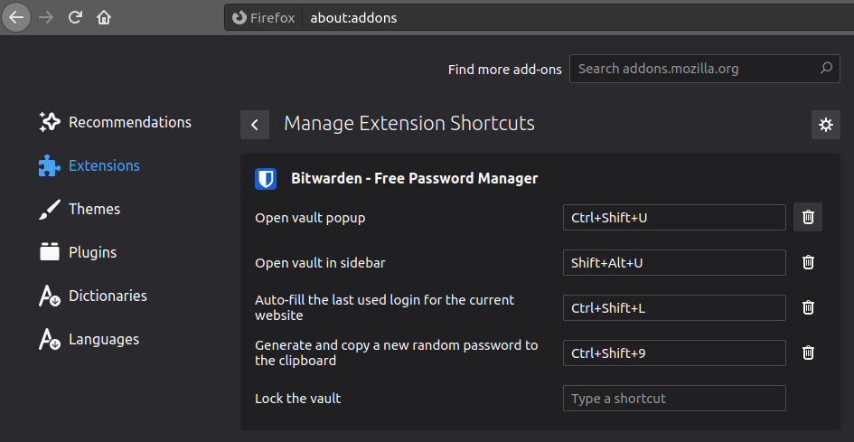
Task: Delete the Ctrl+Shift+L shortcut
Action: pos(808,307)
